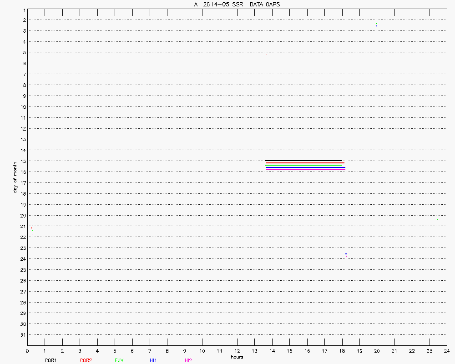
Task: Click the small gap marker on day 21
Action: click(31, 227)
